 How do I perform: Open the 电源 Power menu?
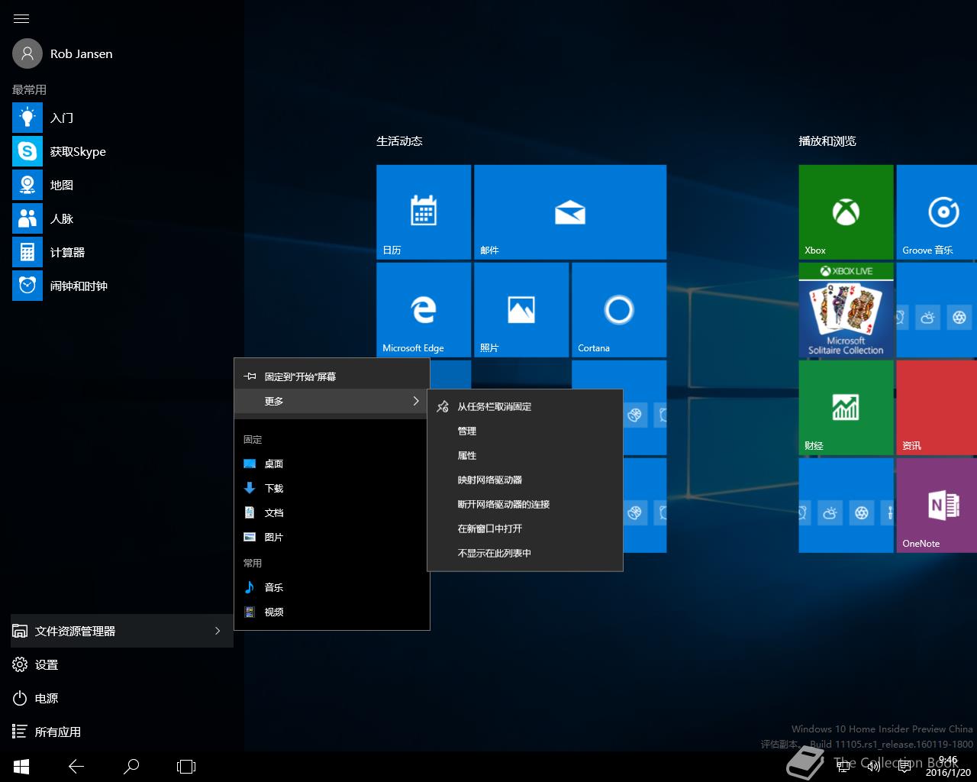[x=122, y=698]
